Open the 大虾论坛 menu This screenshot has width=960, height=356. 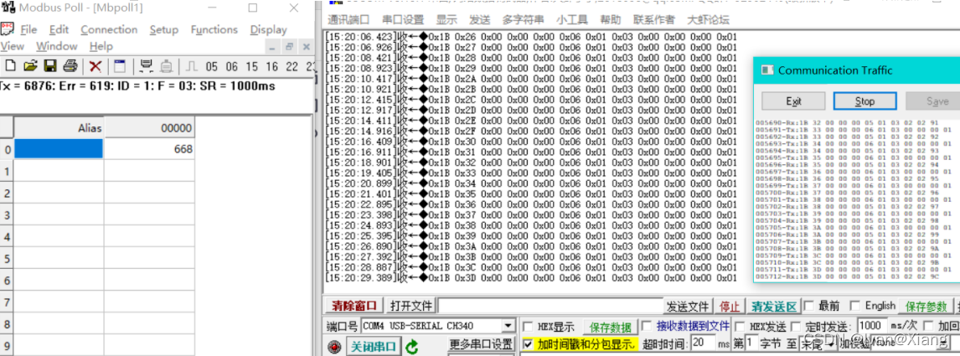[x=709, y=19]
